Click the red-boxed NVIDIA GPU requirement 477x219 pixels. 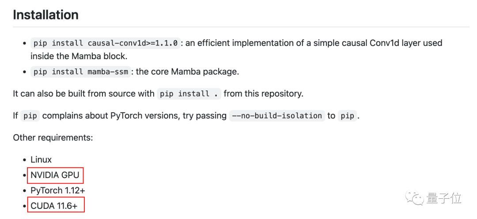coord(55,175)
